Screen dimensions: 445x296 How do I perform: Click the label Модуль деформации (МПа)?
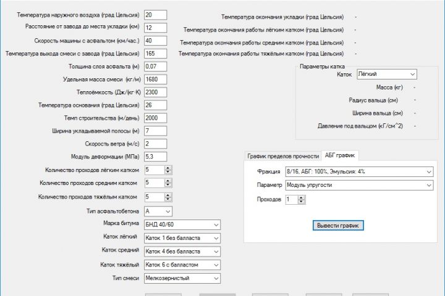tap(105, 157)
